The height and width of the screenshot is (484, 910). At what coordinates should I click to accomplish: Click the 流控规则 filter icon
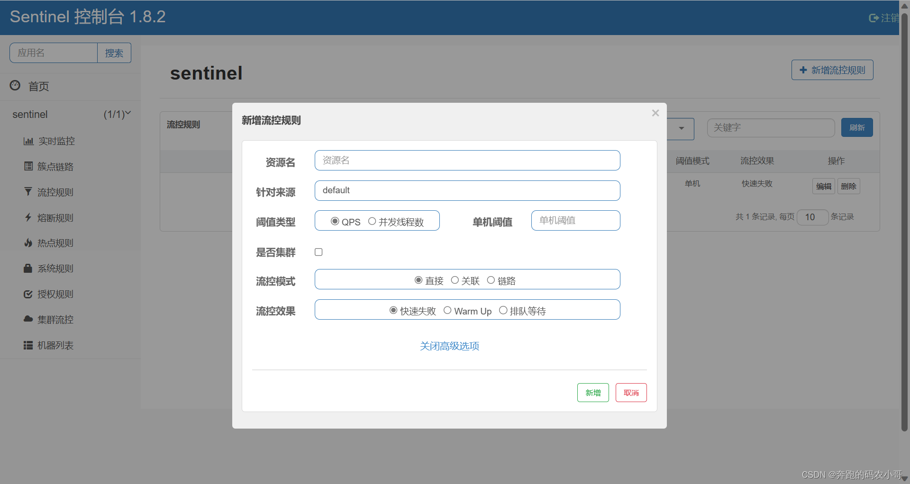28,191
